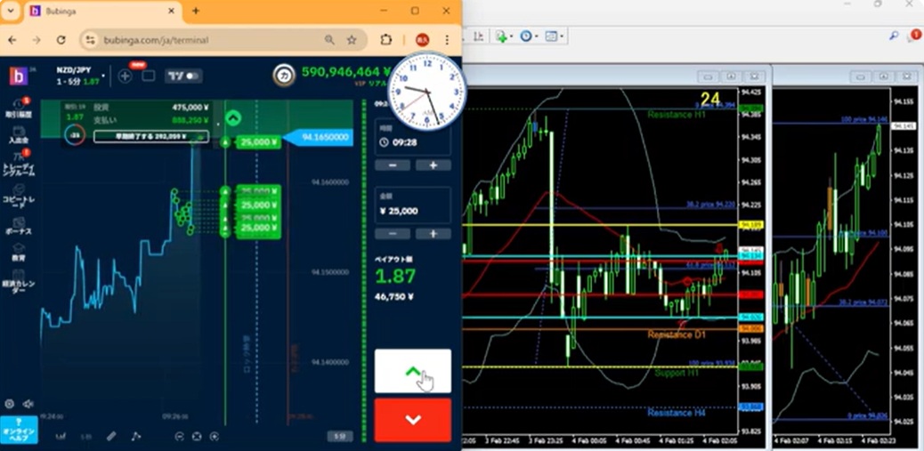Open the Bonus (ボーナス) sidebar icon

click(19, 226)
